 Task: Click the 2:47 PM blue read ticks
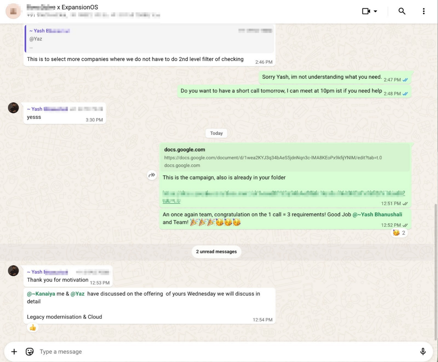pos(405,80)
